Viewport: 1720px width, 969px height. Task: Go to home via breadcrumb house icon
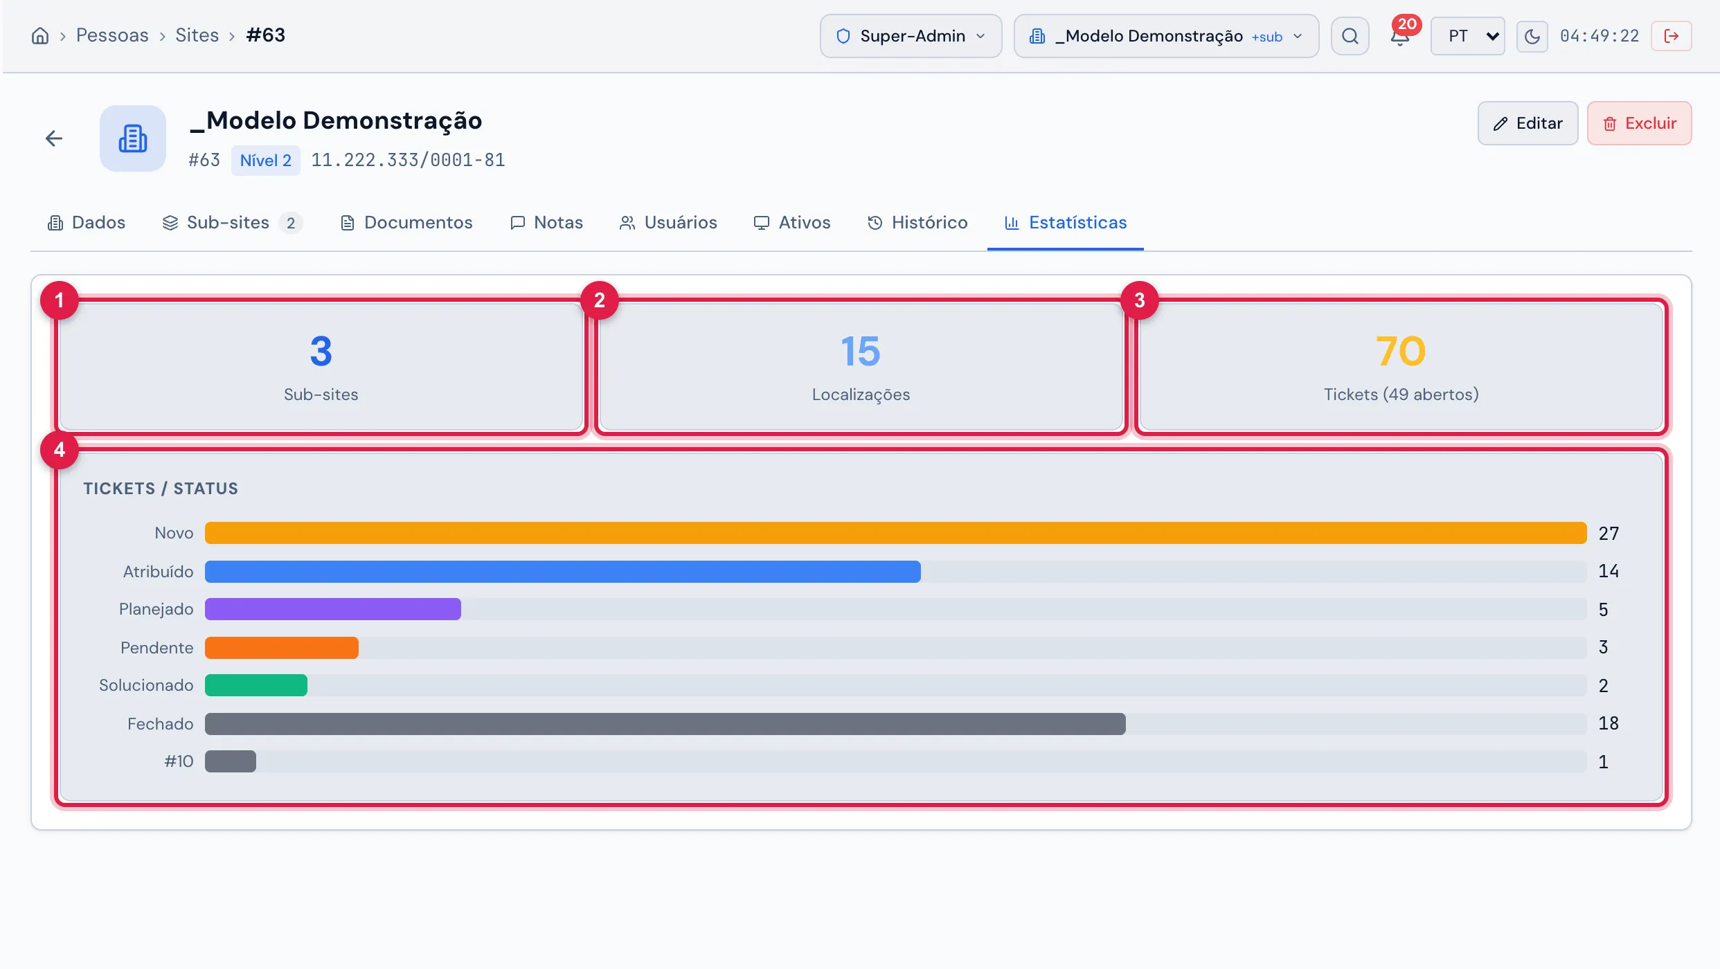point(40,36)
